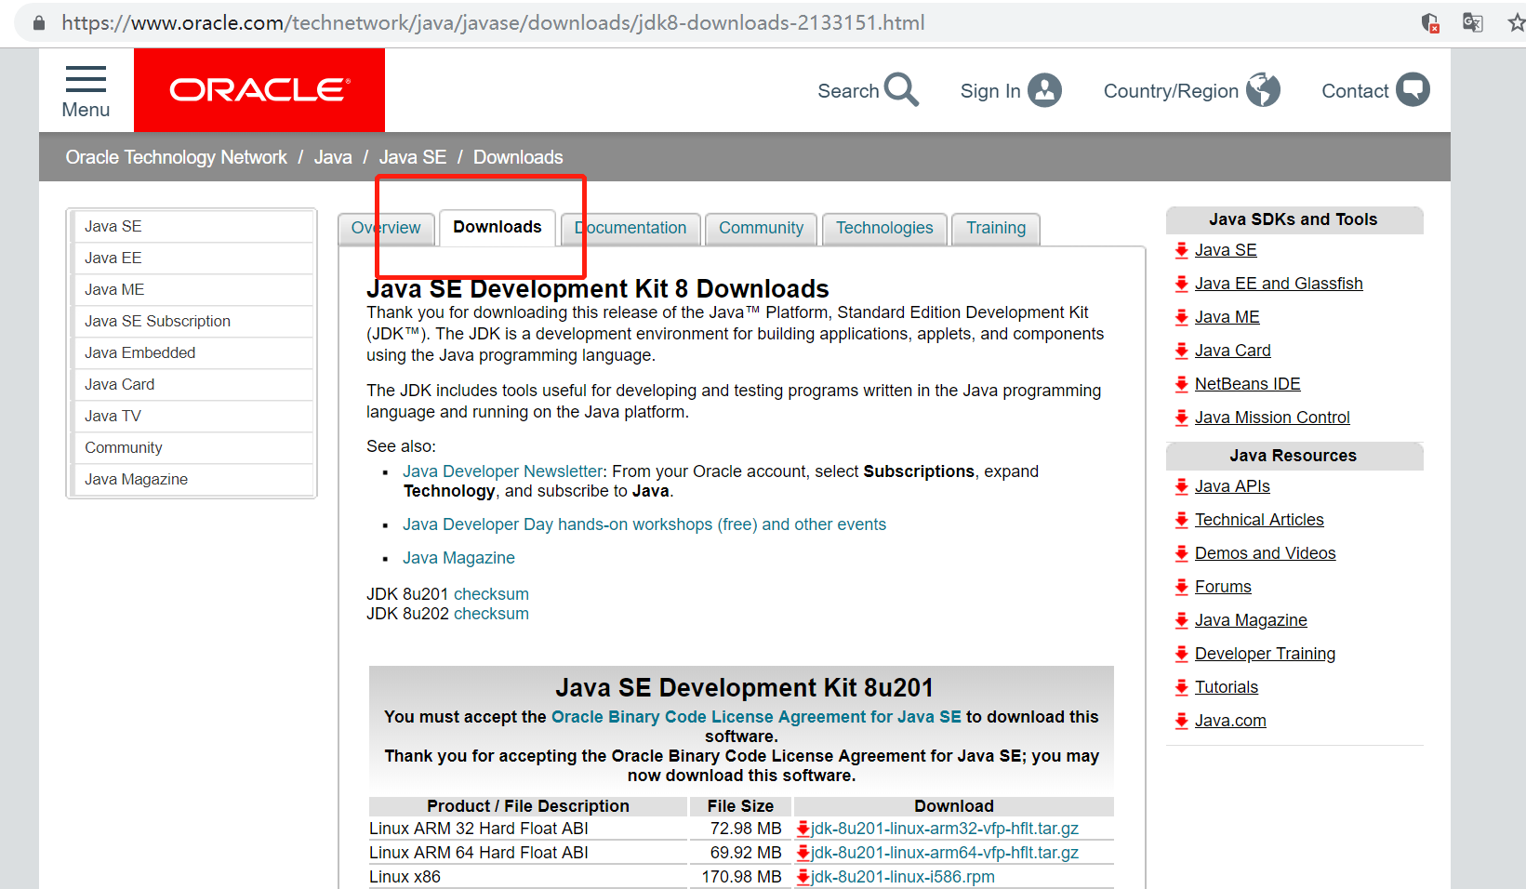
Task: Click the Sign In person icon
Action: pyautogui.click(x=1044, y=89)
